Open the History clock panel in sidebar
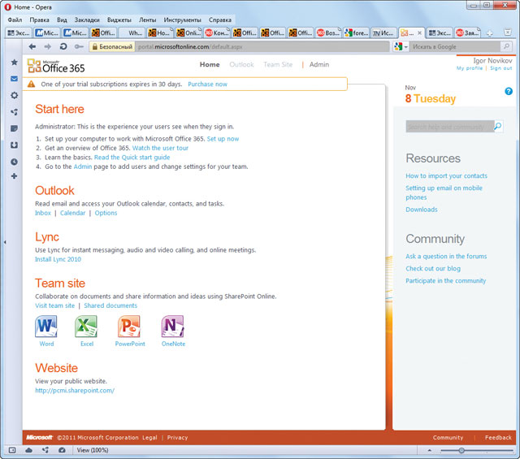520x459 pixels. tap(14, 161)
